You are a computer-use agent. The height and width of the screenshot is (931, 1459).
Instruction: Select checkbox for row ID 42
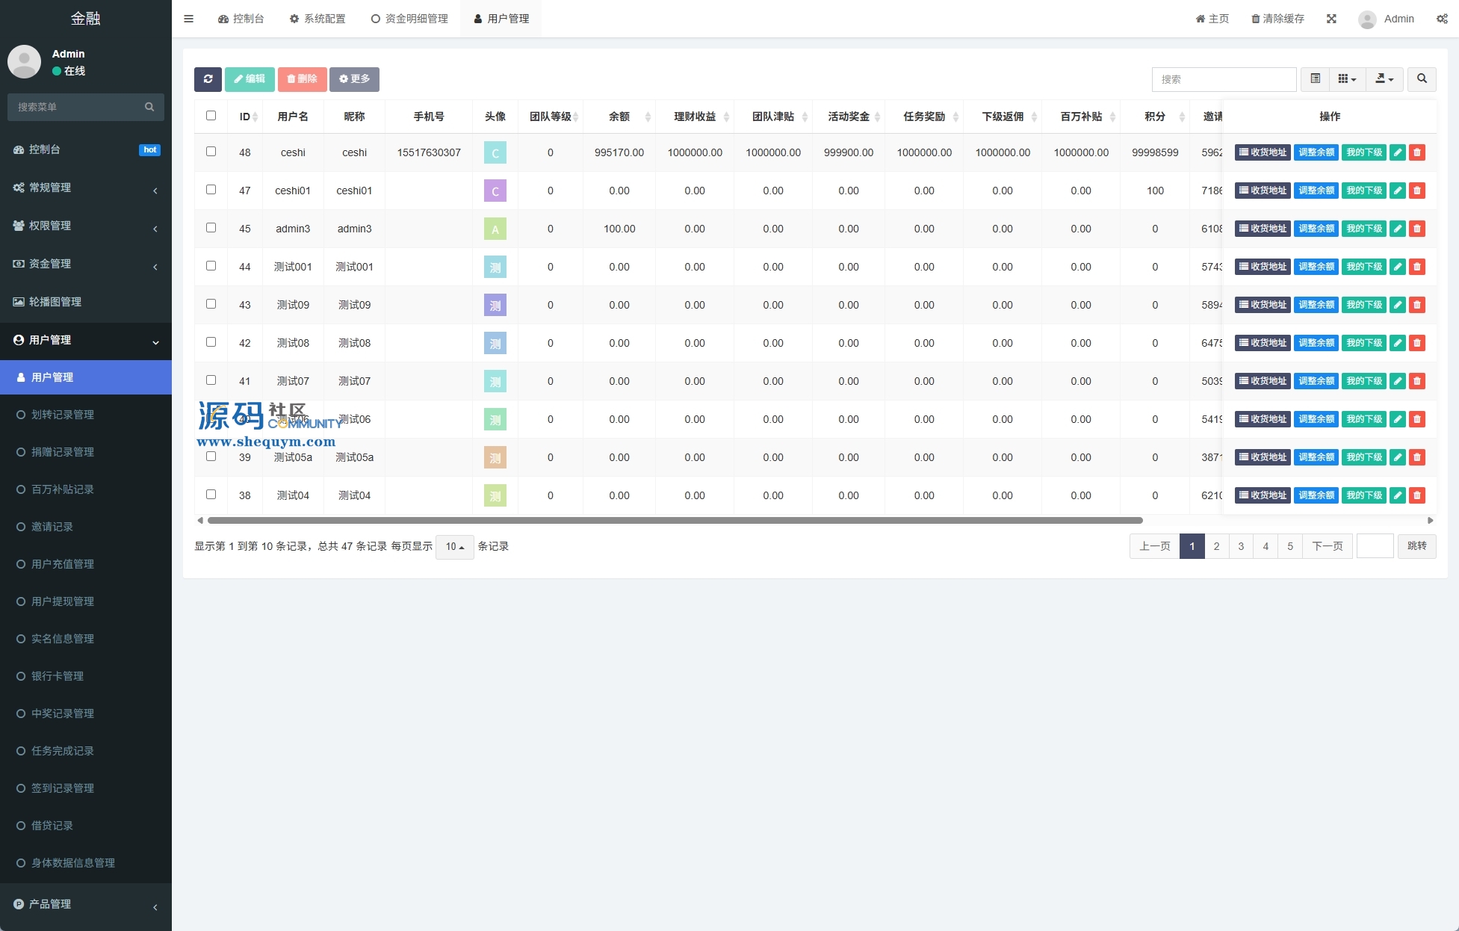[x=211, y=342]
